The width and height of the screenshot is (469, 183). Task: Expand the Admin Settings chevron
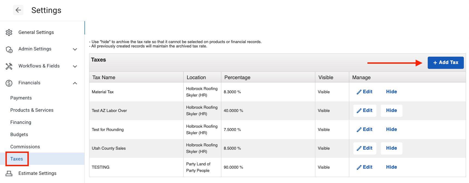tap(75, 49)
